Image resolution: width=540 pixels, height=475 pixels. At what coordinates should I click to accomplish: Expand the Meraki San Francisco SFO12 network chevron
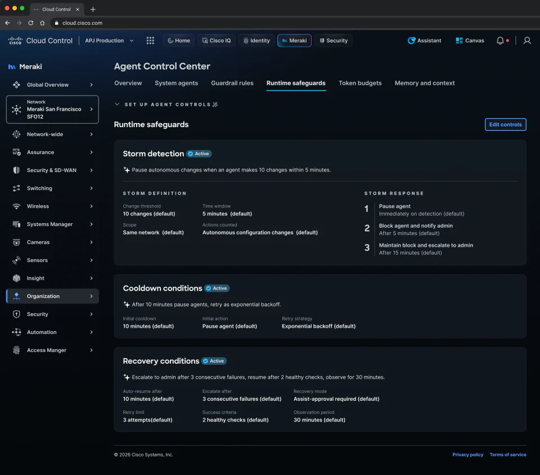coord(91,109)
